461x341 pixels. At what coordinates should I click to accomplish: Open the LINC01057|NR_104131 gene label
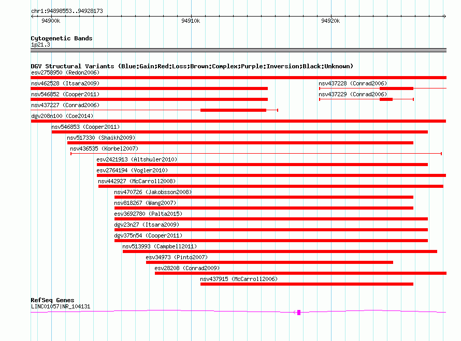click(61, 307)
